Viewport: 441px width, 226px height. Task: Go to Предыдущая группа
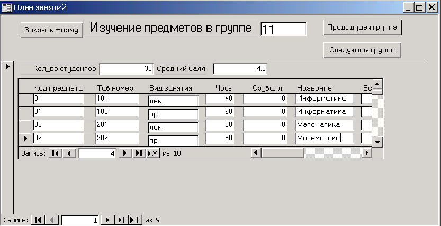point(362,28)
